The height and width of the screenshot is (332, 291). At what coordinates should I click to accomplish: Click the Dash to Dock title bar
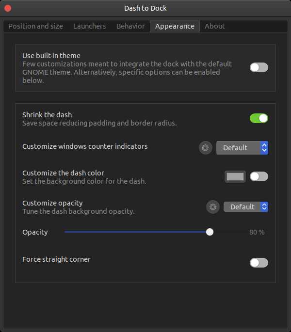[145, 8]
